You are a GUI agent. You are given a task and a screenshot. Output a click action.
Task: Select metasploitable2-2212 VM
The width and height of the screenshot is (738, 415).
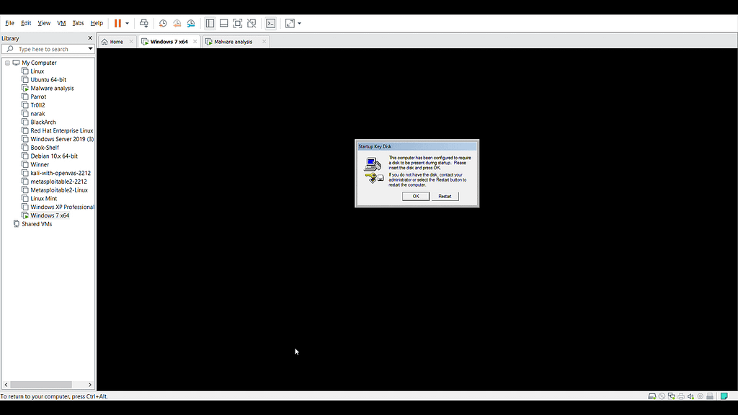(x=58, y=181)
